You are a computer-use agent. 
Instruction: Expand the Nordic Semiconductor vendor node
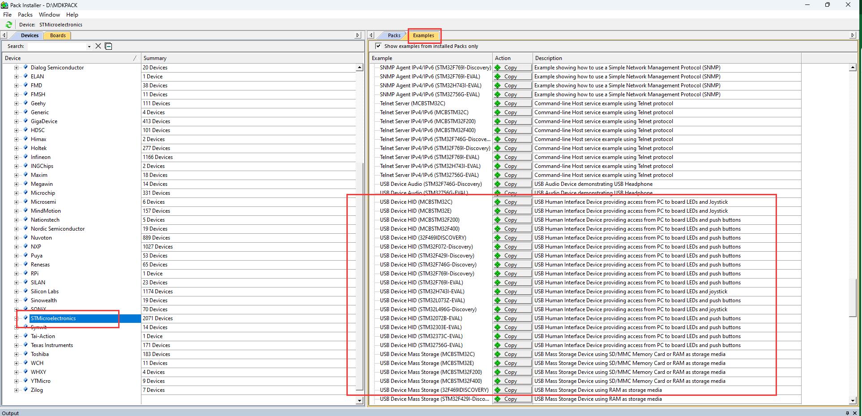click(x=16, y=229)
